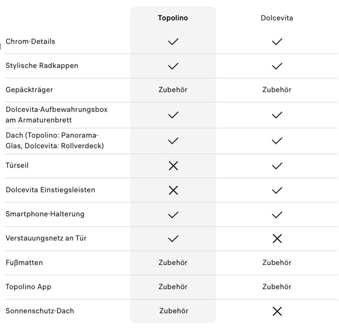Click the Smartphone-Halterung feature label
Screen dimensions: 339x336
(x=45, y=214)
